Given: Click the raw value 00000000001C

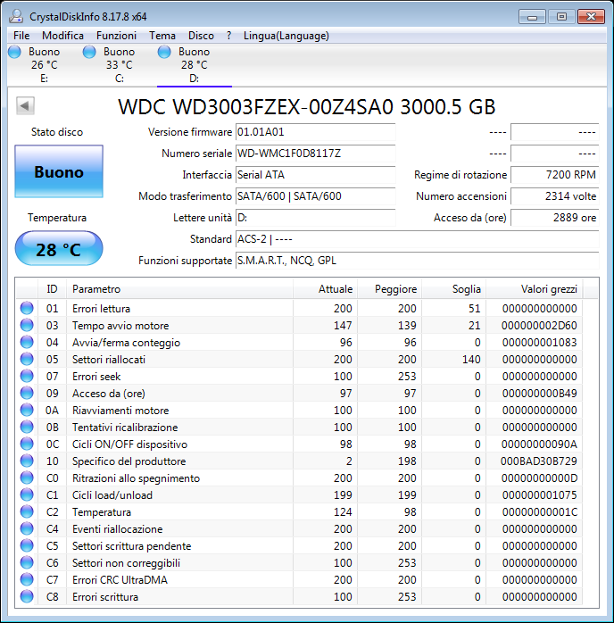Looking at the screenshot, I should [x=539, y=512].
